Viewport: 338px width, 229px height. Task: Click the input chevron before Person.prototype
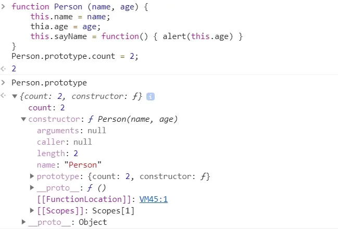tap(3, 83)
